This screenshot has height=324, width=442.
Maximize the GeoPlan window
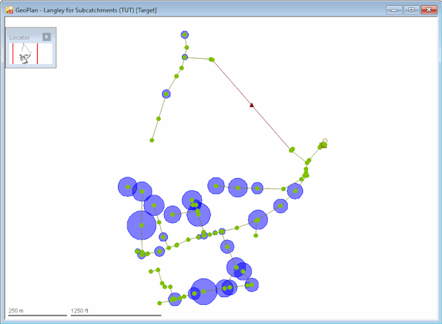tap(411, 10)
